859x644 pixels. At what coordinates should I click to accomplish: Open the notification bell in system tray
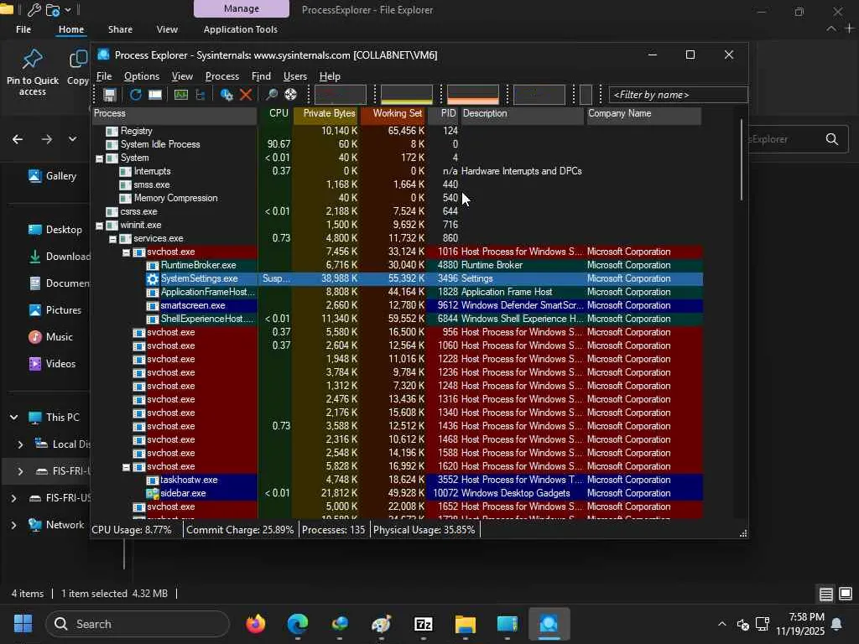click(x=836, y=624)
